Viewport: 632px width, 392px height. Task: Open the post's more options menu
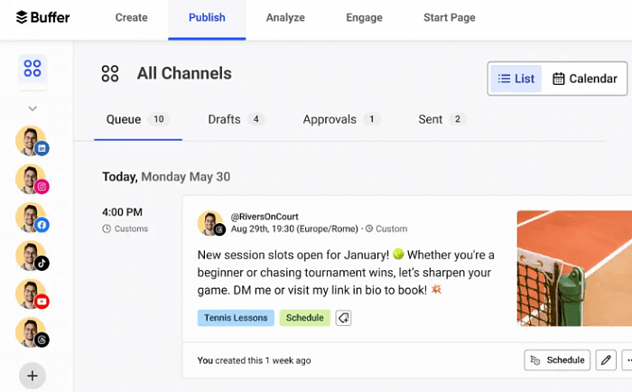[627, 360]
